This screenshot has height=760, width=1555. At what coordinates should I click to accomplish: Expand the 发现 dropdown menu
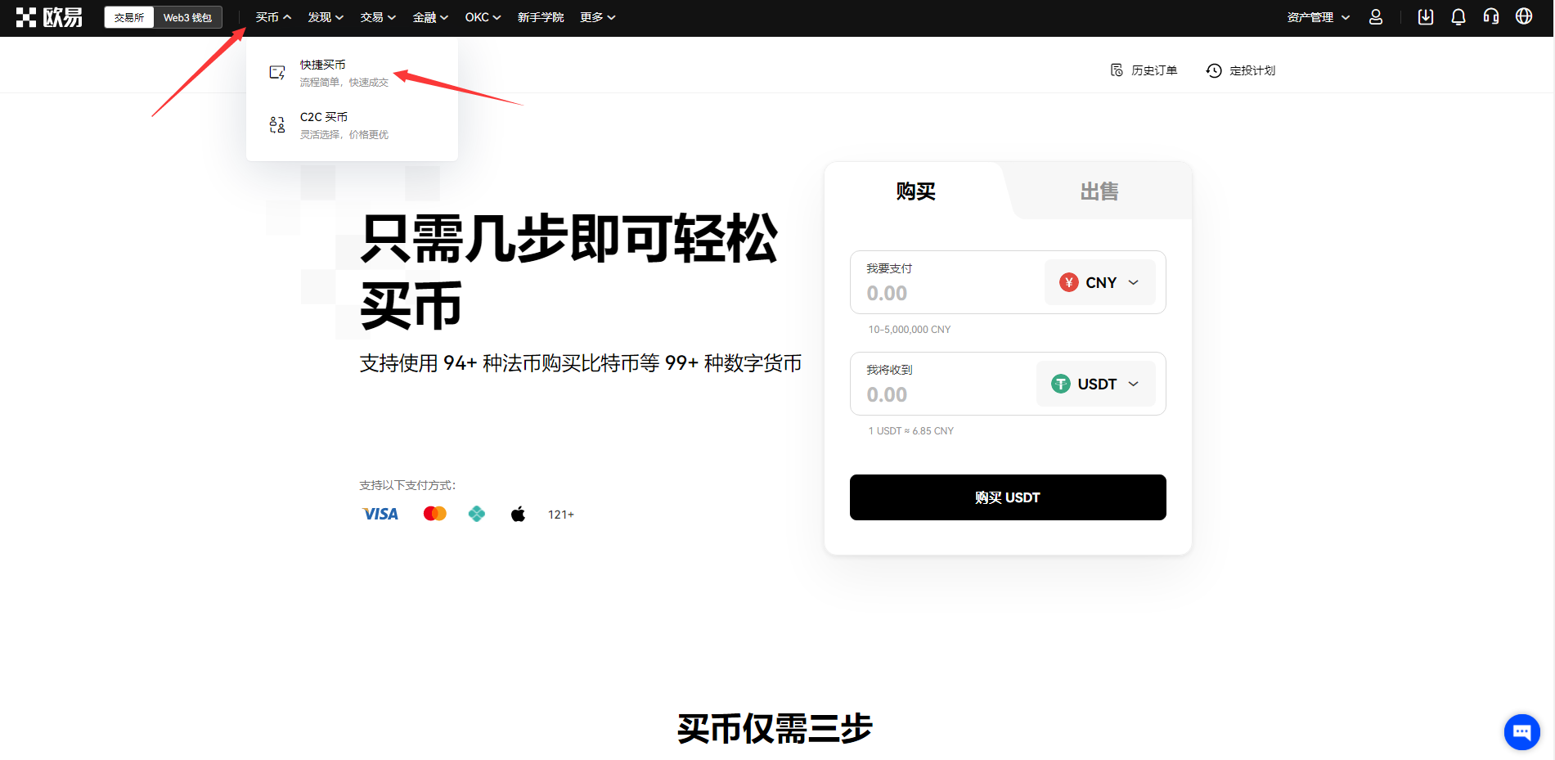pyautogui.click(x=326, y=17)
